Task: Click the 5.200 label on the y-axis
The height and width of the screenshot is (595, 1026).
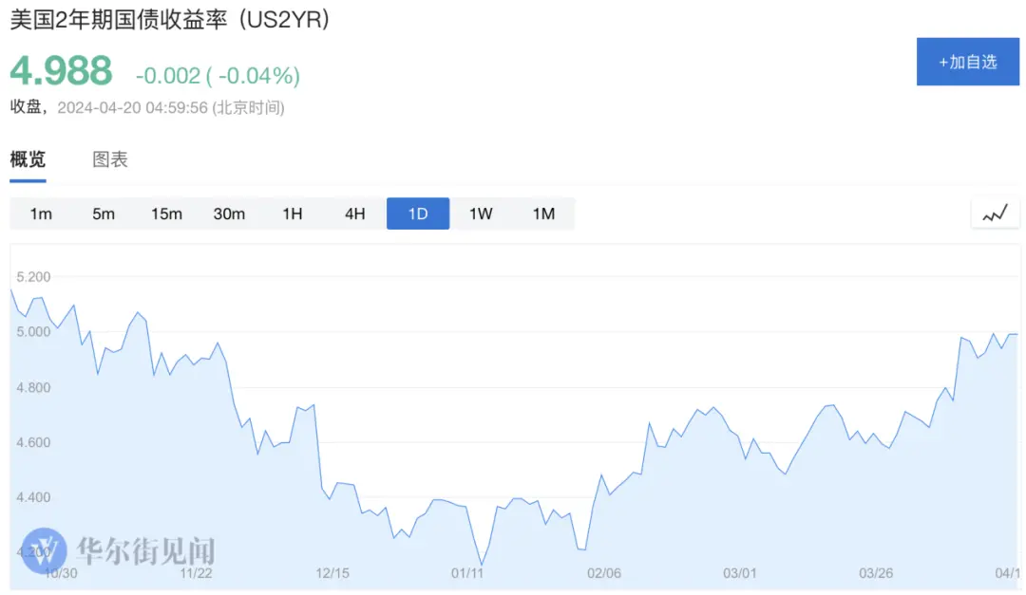Action: click(x=34, y=277)
